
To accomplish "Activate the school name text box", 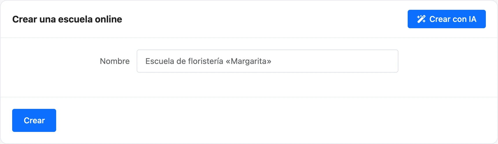I will 268,61.
